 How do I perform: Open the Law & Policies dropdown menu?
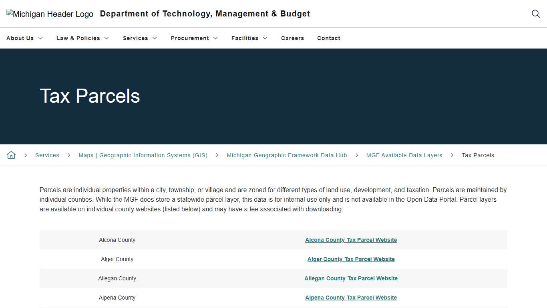82,38
